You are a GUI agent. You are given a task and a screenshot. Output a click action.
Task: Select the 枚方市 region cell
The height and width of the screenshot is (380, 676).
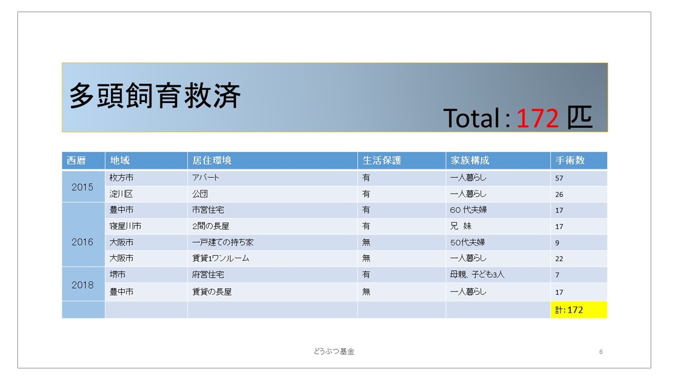[121, 178]
